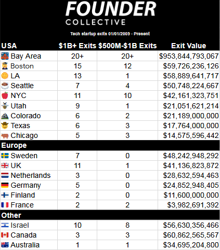Click the mountain icon beside Colorado
This screenshot has height=250, width=220.
(5, 116)
